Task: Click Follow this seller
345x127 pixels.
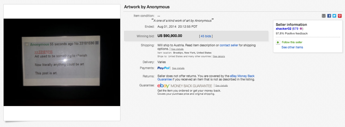Action: [292, 42]
